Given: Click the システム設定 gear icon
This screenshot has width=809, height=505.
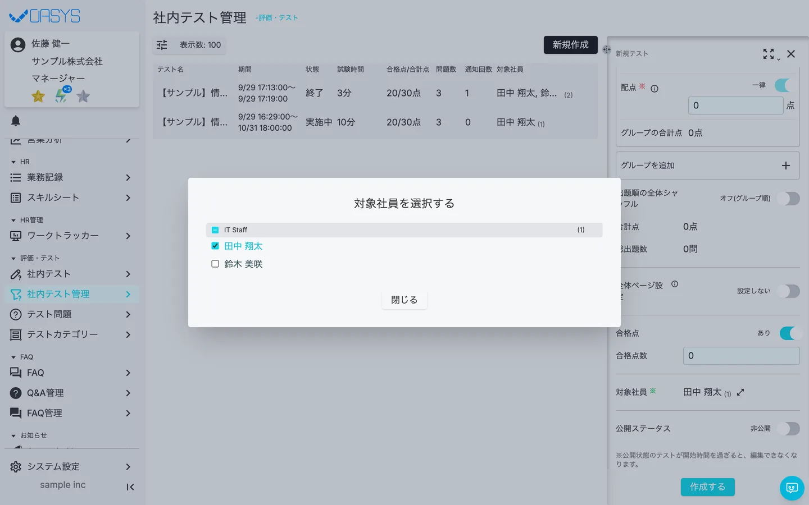Looking at the screenshot, I should pos(16,467).
